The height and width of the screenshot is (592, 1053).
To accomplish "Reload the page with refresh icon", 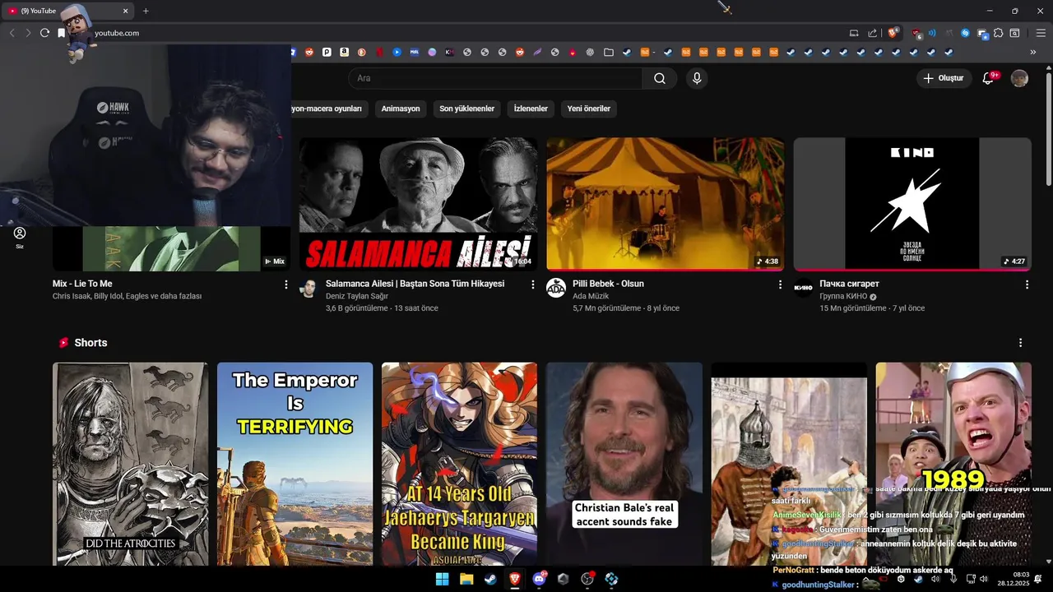I will 44,33.
